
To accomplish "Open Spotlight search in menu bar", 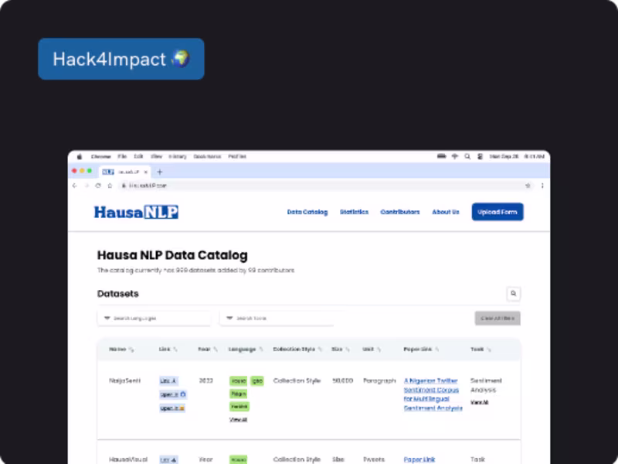I will coord(467,157).
